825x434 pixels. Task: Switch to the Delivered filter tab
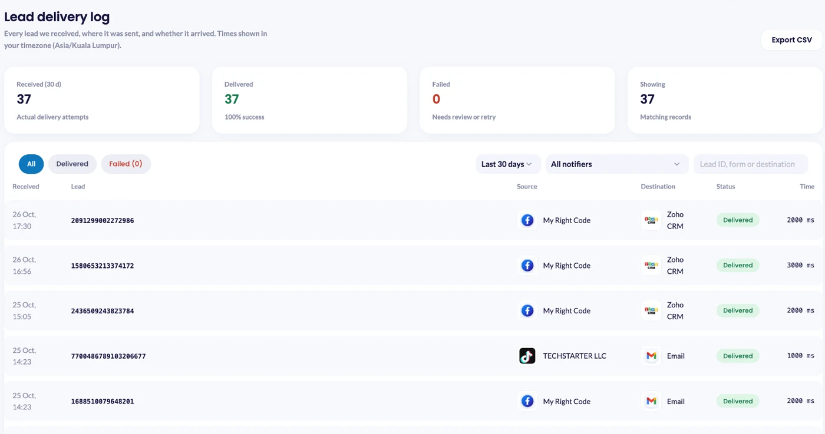point(72,164)
